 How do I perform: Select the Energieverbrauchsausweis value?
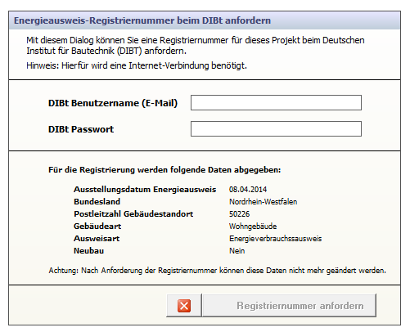[276, 239]
